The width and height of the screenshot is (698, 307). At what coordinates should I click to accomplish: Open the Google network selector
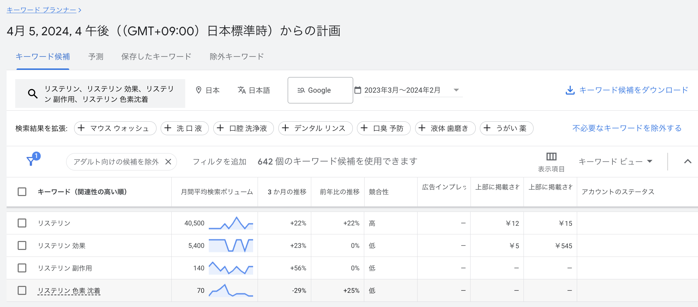click(x=320, y=90)
